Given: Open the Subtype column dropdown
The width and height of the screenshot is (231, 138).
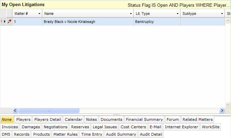Looking at the screenshot, I should (x=222, y=13).
